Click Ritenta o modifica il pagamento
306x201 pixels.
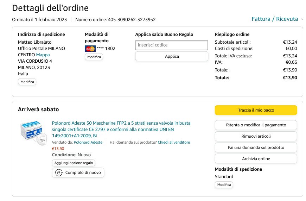point(256,125)
